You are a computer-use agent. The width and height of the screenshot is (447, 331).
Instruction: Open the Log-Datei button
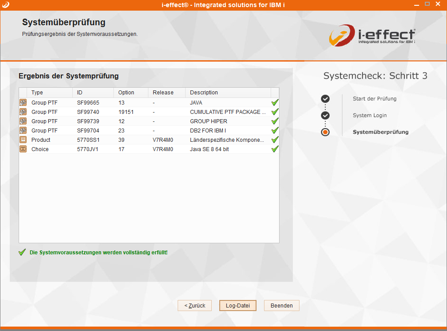[237, 306]
